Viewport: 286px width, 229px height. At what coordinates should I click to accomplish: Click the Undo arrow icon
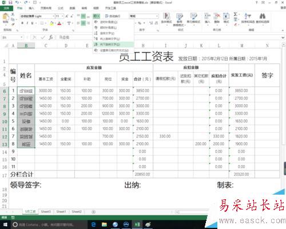[17, 2]
